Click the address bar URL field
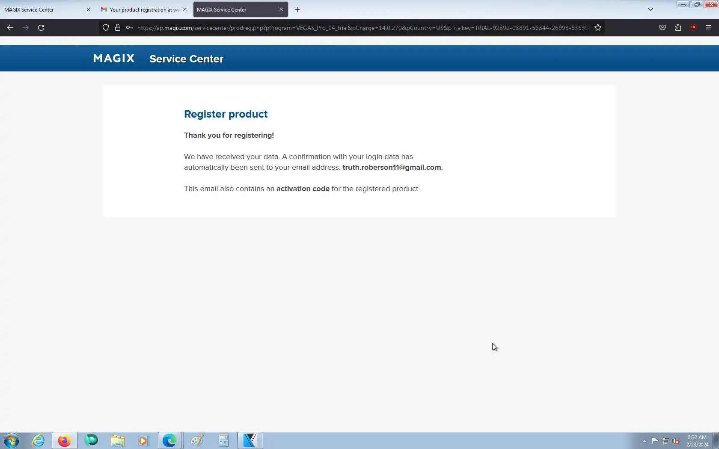Image resolution: width=719 pixels, height=449 pixels. pos(363,27)
